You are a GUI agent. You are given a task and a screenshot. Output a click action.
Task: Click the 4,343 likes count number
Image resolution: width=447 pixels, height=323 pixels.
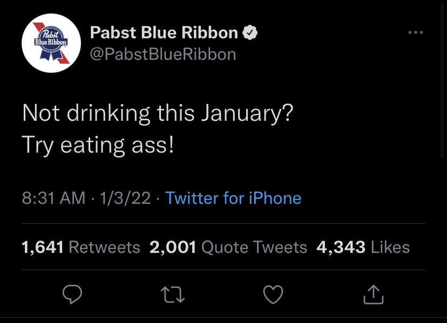pos(341,248)
